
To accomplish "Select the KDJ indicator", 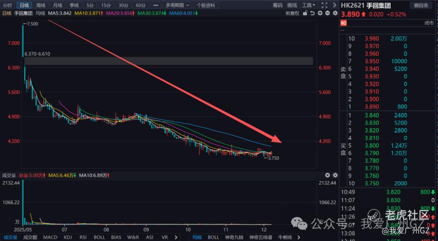I will click(68, 237).
